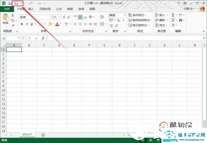Image resolution: width=207 pixels, height=143 pixels.
Task: Switch to the 视图 ribbon tab
Action: [92, 9]
